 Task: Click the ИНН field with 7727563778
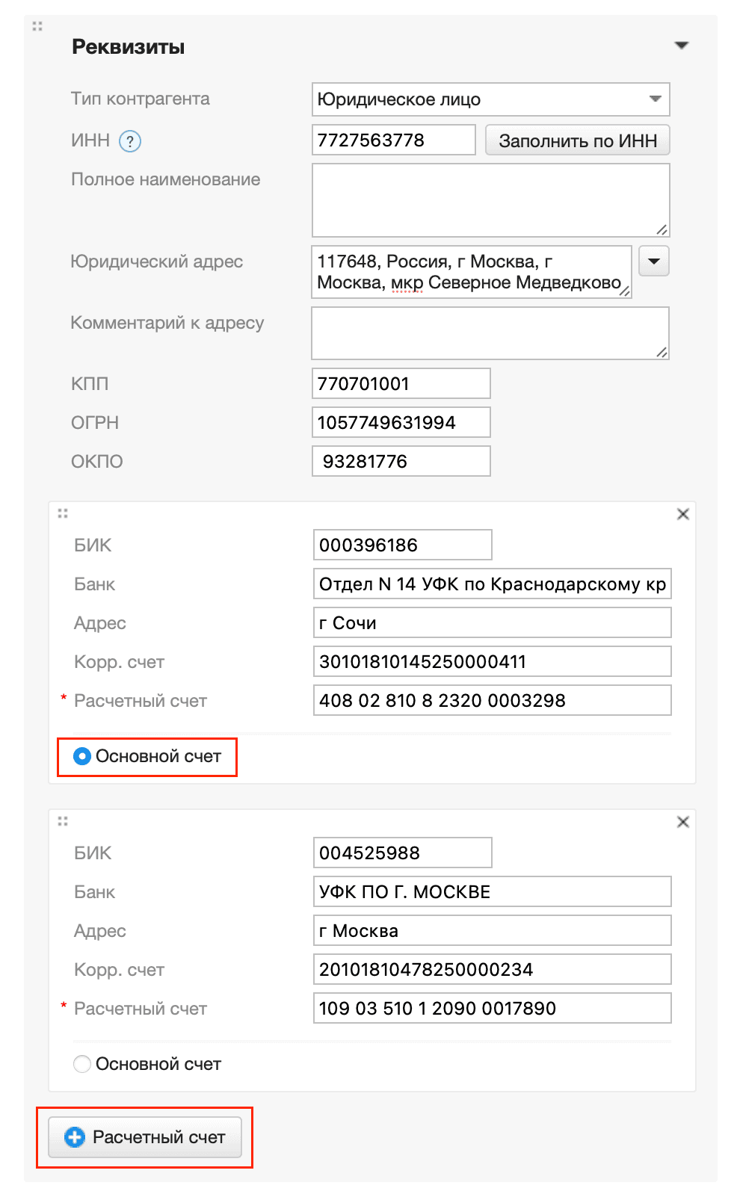pyautogui.click(x=394, y=140)
